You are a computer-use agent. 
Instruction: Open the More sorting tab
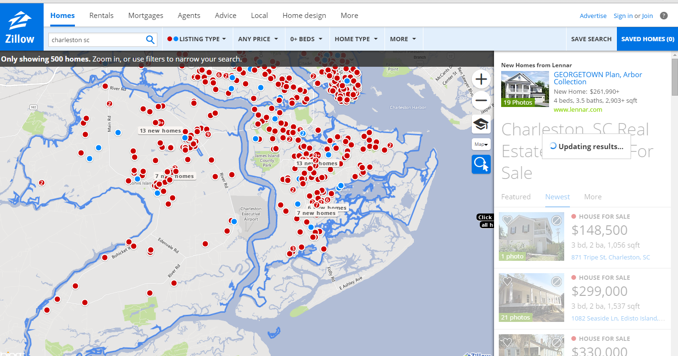pos(593,197)
